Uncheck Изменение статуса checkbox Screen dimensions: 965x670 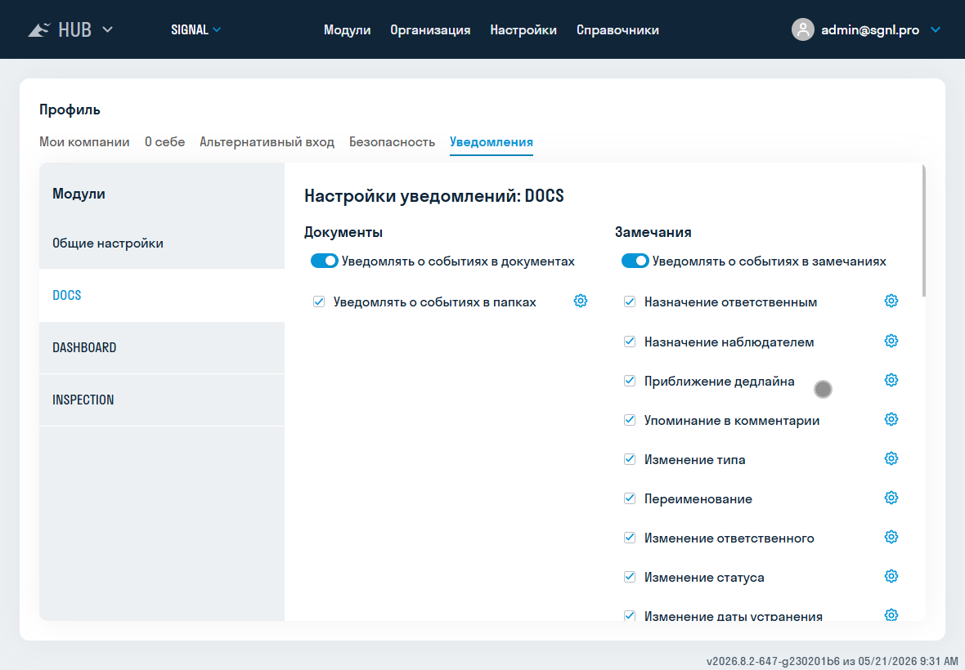tap(630, 577)
